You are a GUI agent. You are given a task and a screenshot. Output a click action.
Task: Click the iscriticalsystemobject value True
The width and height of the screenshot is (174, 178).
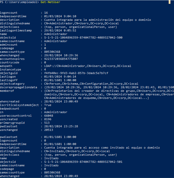pyautogui.click(x=48, y=105)
